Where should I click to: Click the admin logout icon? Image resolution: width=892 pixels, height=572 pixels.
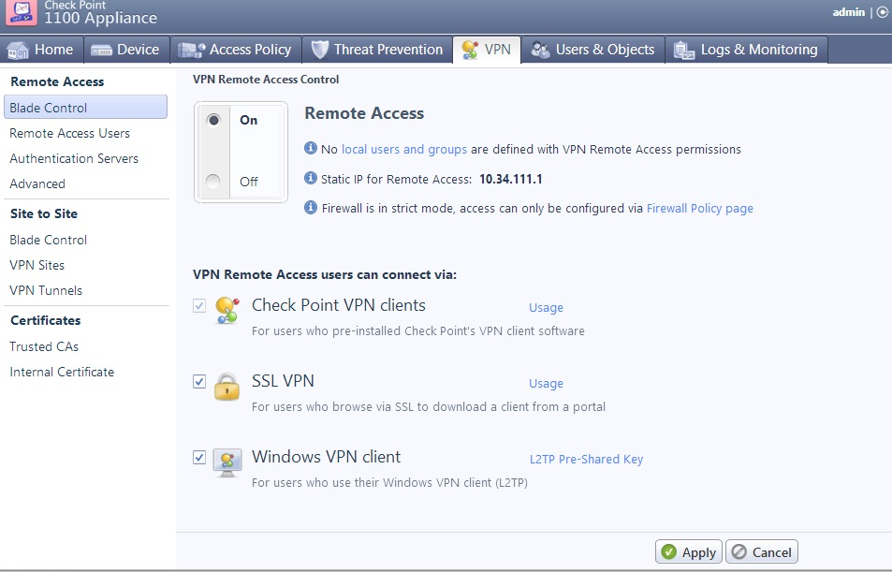point(882,12)
